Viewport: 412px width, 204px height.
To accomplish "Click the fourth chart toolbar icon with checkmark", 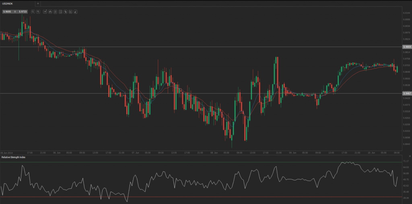I will click(x=60, y=12).
